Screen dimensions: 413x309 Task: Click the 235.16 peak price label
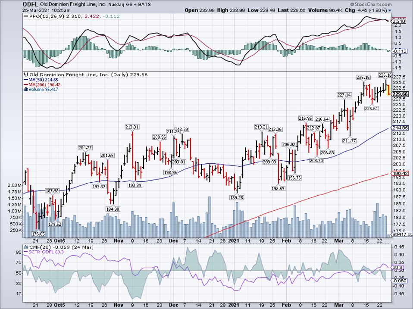pos(363,78)
